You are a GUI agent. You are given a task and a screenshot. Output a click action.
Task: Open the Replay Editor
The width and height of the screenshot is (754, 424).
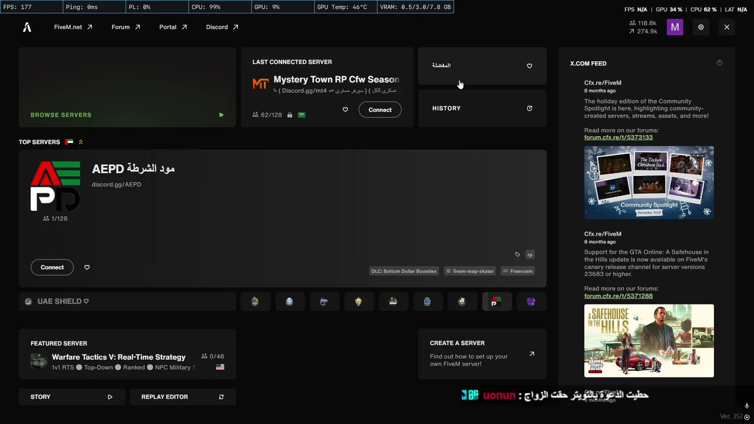click(183, 397)
